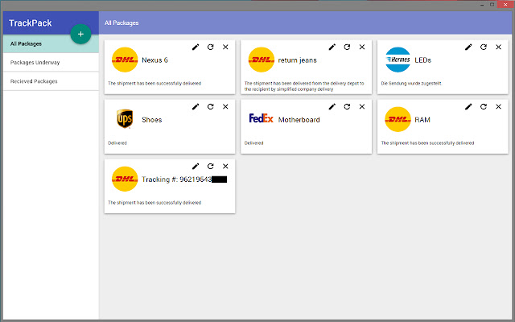The width and height of the screenshot is (515, 322).
Task: Click the DHL logo on RAM card
Action: [x=398, y=119]
